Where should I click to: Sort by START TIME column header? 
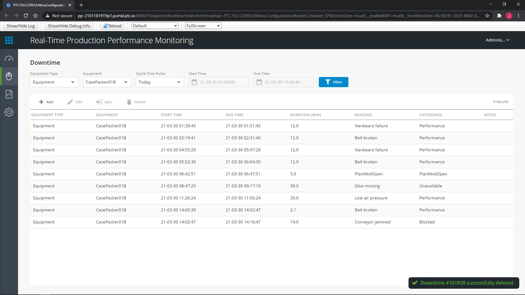(171, 115)
